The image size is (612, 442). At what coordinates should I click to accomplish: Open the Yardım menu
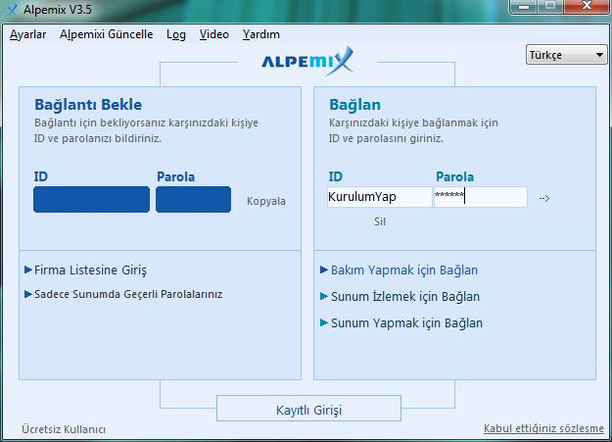260,34
